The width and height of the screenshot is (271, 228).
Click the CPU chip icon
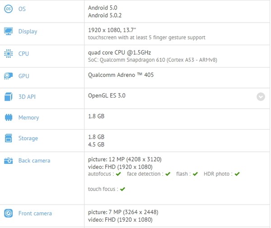(x=8, y=54)
